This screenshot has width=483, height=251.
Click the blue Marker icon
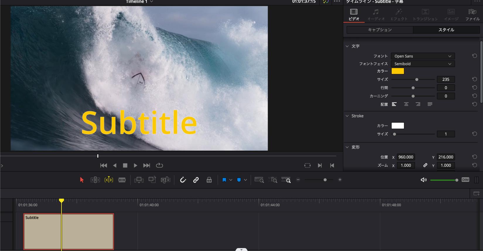[239, 180]
